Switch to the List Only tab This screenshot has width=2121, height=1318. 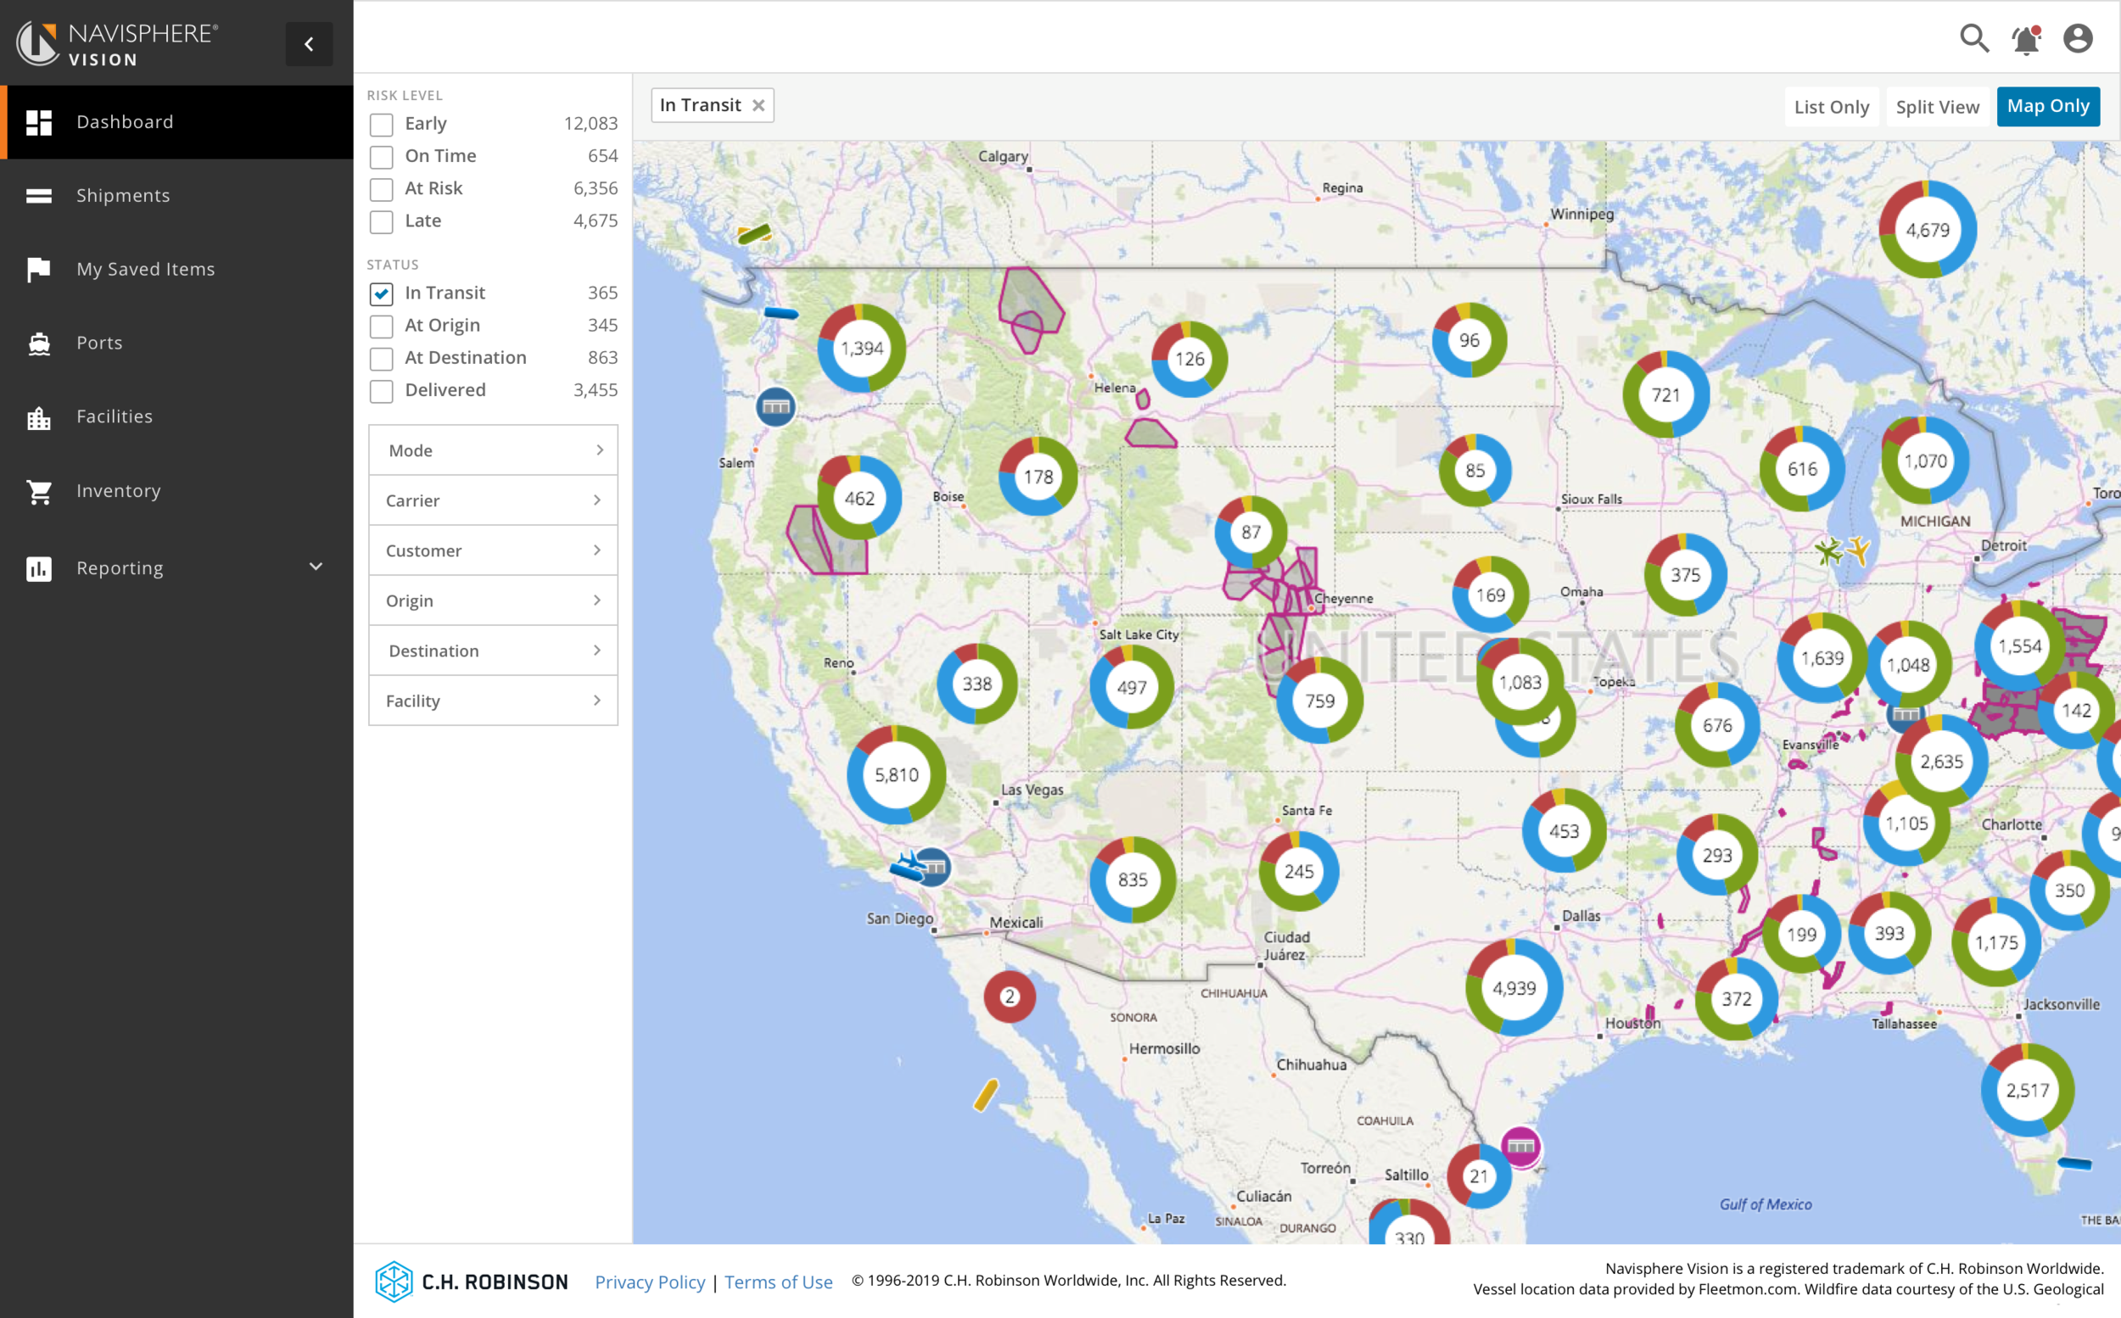1831,106
